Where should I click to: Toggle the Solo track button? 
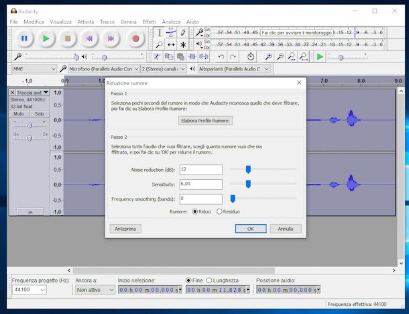[39, 114]
